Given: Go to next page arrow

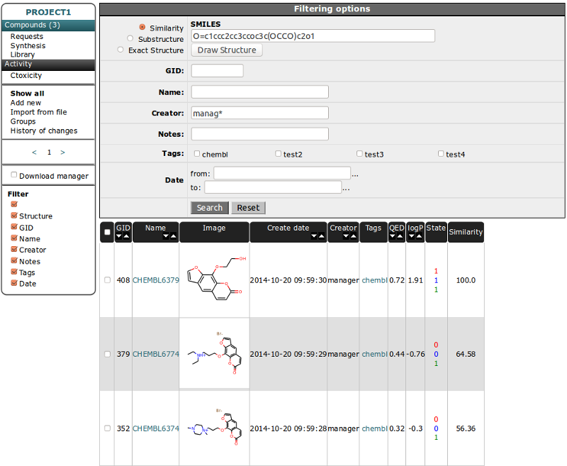Looking at the screenshot, I should 62,152.
